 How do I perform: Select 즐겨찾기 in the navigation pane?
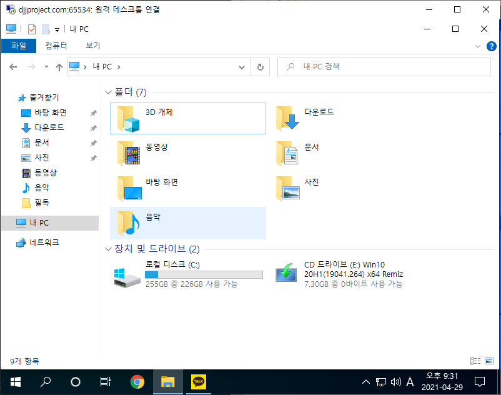44,97
